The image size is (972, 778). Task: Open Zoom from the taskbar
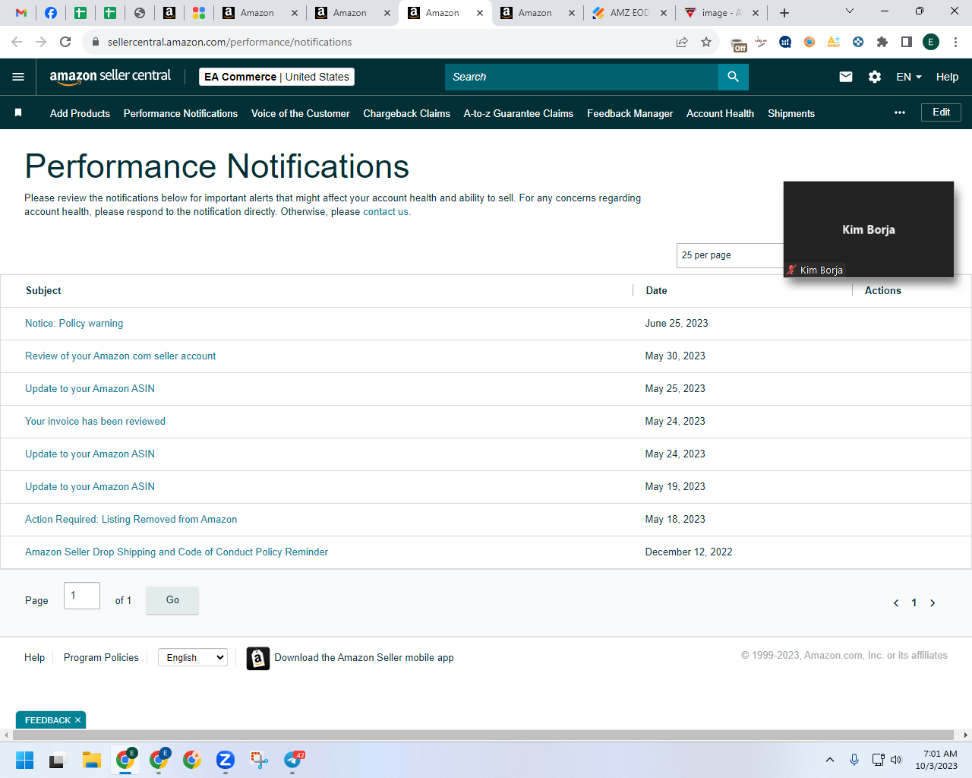click(x=226, y=760)
